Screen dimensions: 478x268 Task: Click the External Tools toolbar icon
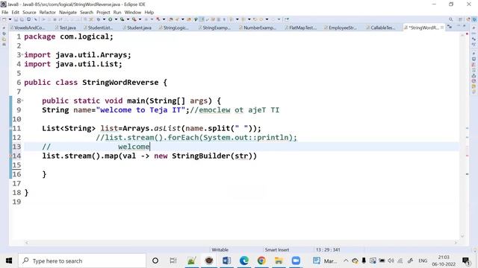(x=134, y=19)
